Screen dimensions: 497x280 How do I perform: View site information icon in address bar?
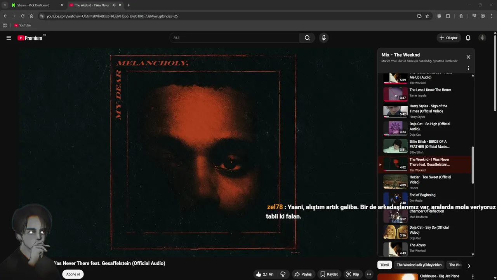coord(42,16)
